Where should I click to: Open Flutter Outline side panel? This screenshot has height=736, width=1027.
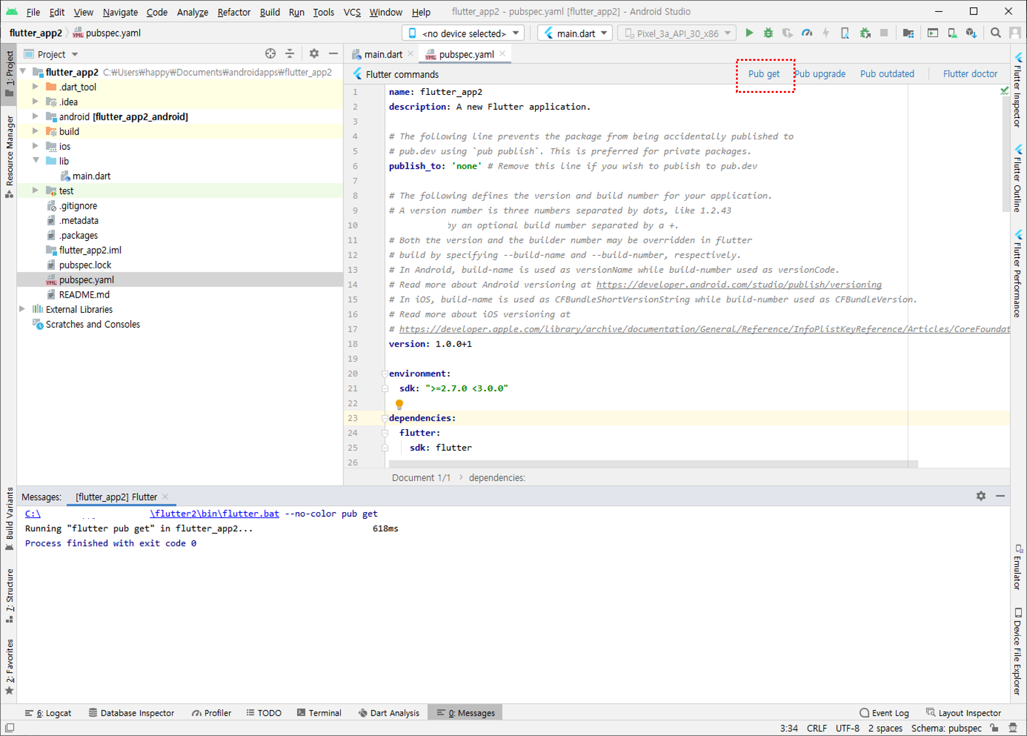pos(1018,179)
